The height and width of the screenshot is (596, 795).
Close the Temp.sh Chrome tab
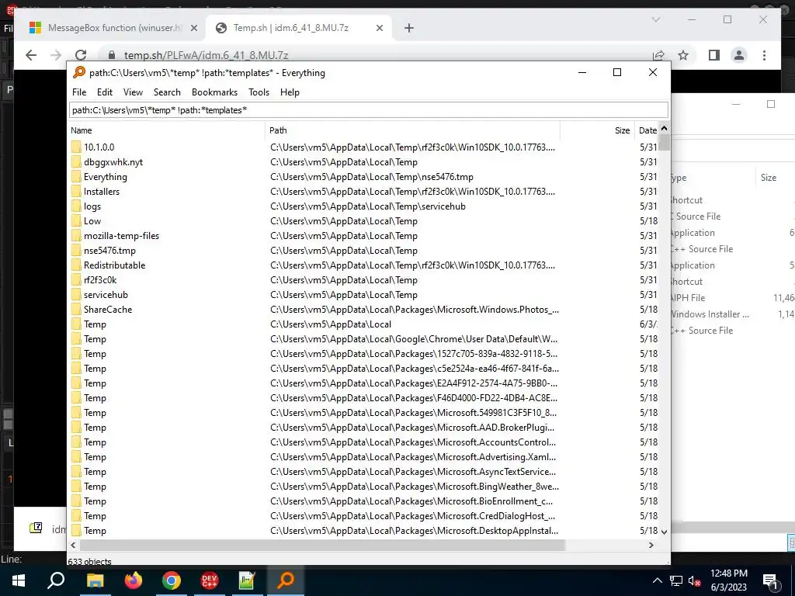[379, 28]
